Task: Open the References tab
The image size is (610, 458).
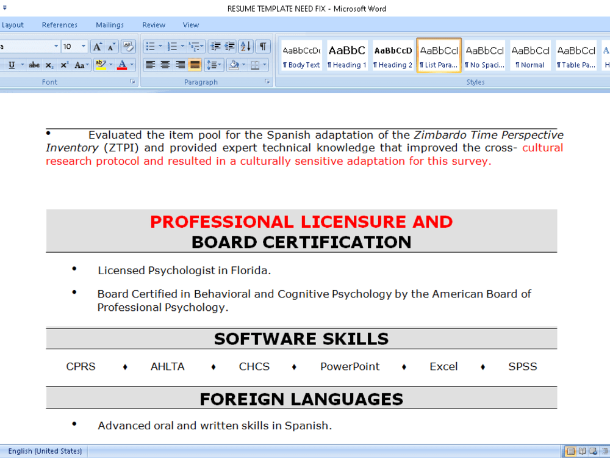Action: tap(60, 25)
